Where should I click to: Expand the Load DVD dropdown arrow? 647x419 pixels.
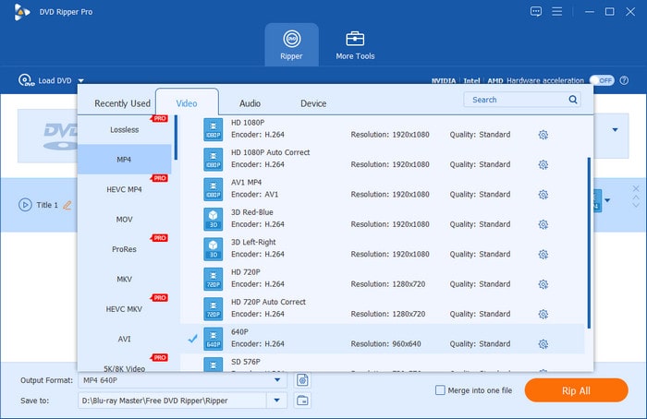click(x=81, y=81)
